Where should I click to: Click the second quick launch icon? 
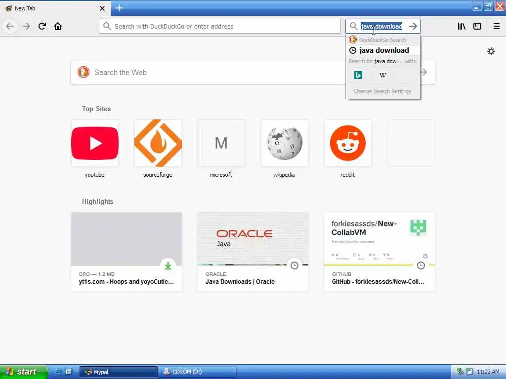point(69,372)
